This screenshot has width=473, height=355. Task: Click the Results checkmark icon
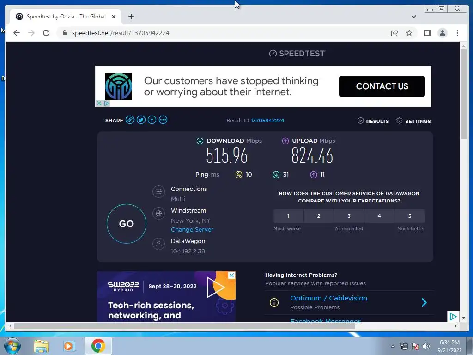click(360, 121)
